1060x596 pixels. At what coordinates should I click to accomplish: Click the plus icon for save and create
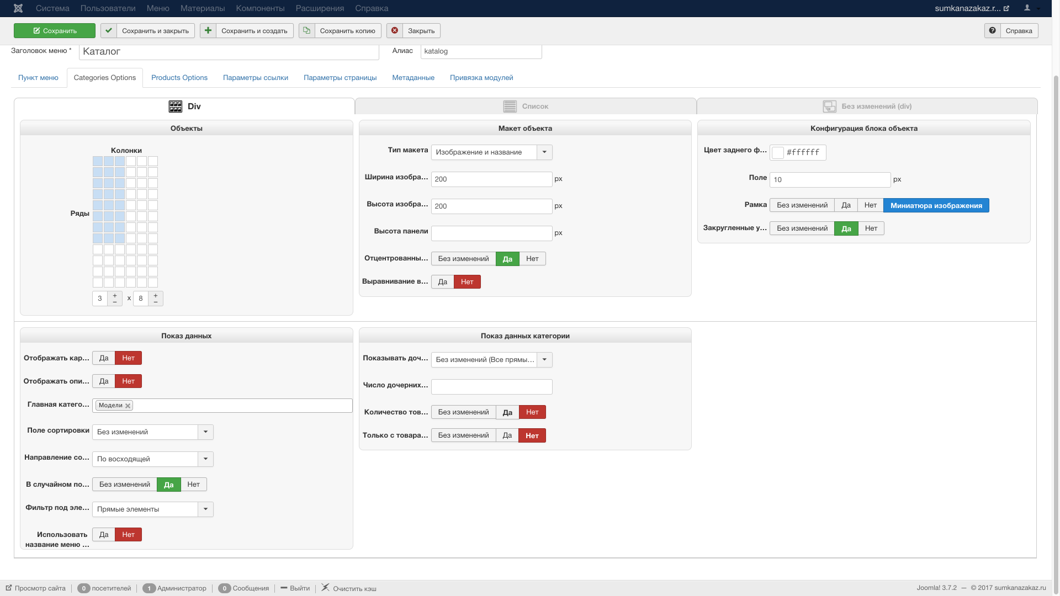pos(208,31)
